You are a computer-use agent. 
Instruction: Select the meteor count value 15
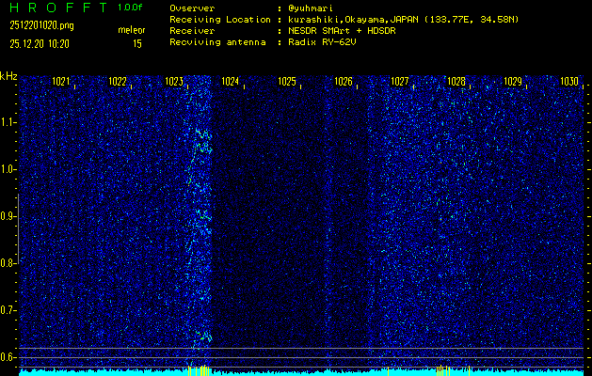tap(137, 44)
